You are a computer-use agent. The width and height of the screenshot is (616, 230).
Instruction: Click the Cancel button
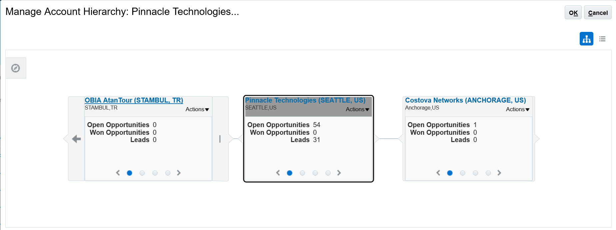point(598,13)
